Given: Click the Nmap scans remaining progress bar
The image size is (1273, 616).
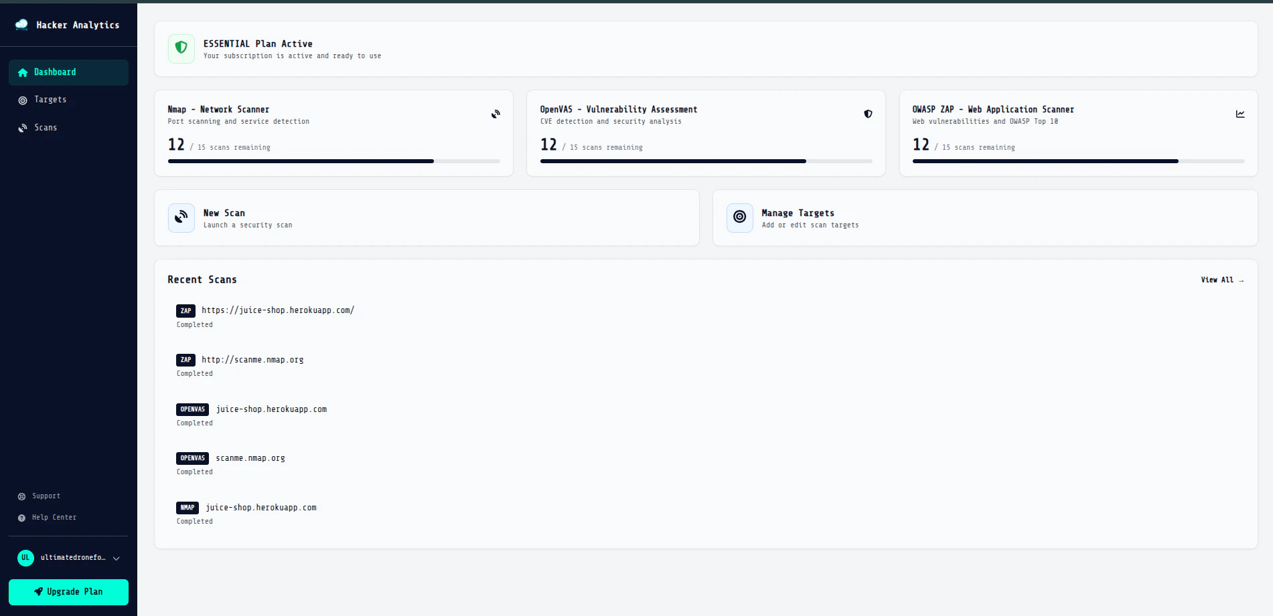Looking at the screenshot, I should point(333,161).
